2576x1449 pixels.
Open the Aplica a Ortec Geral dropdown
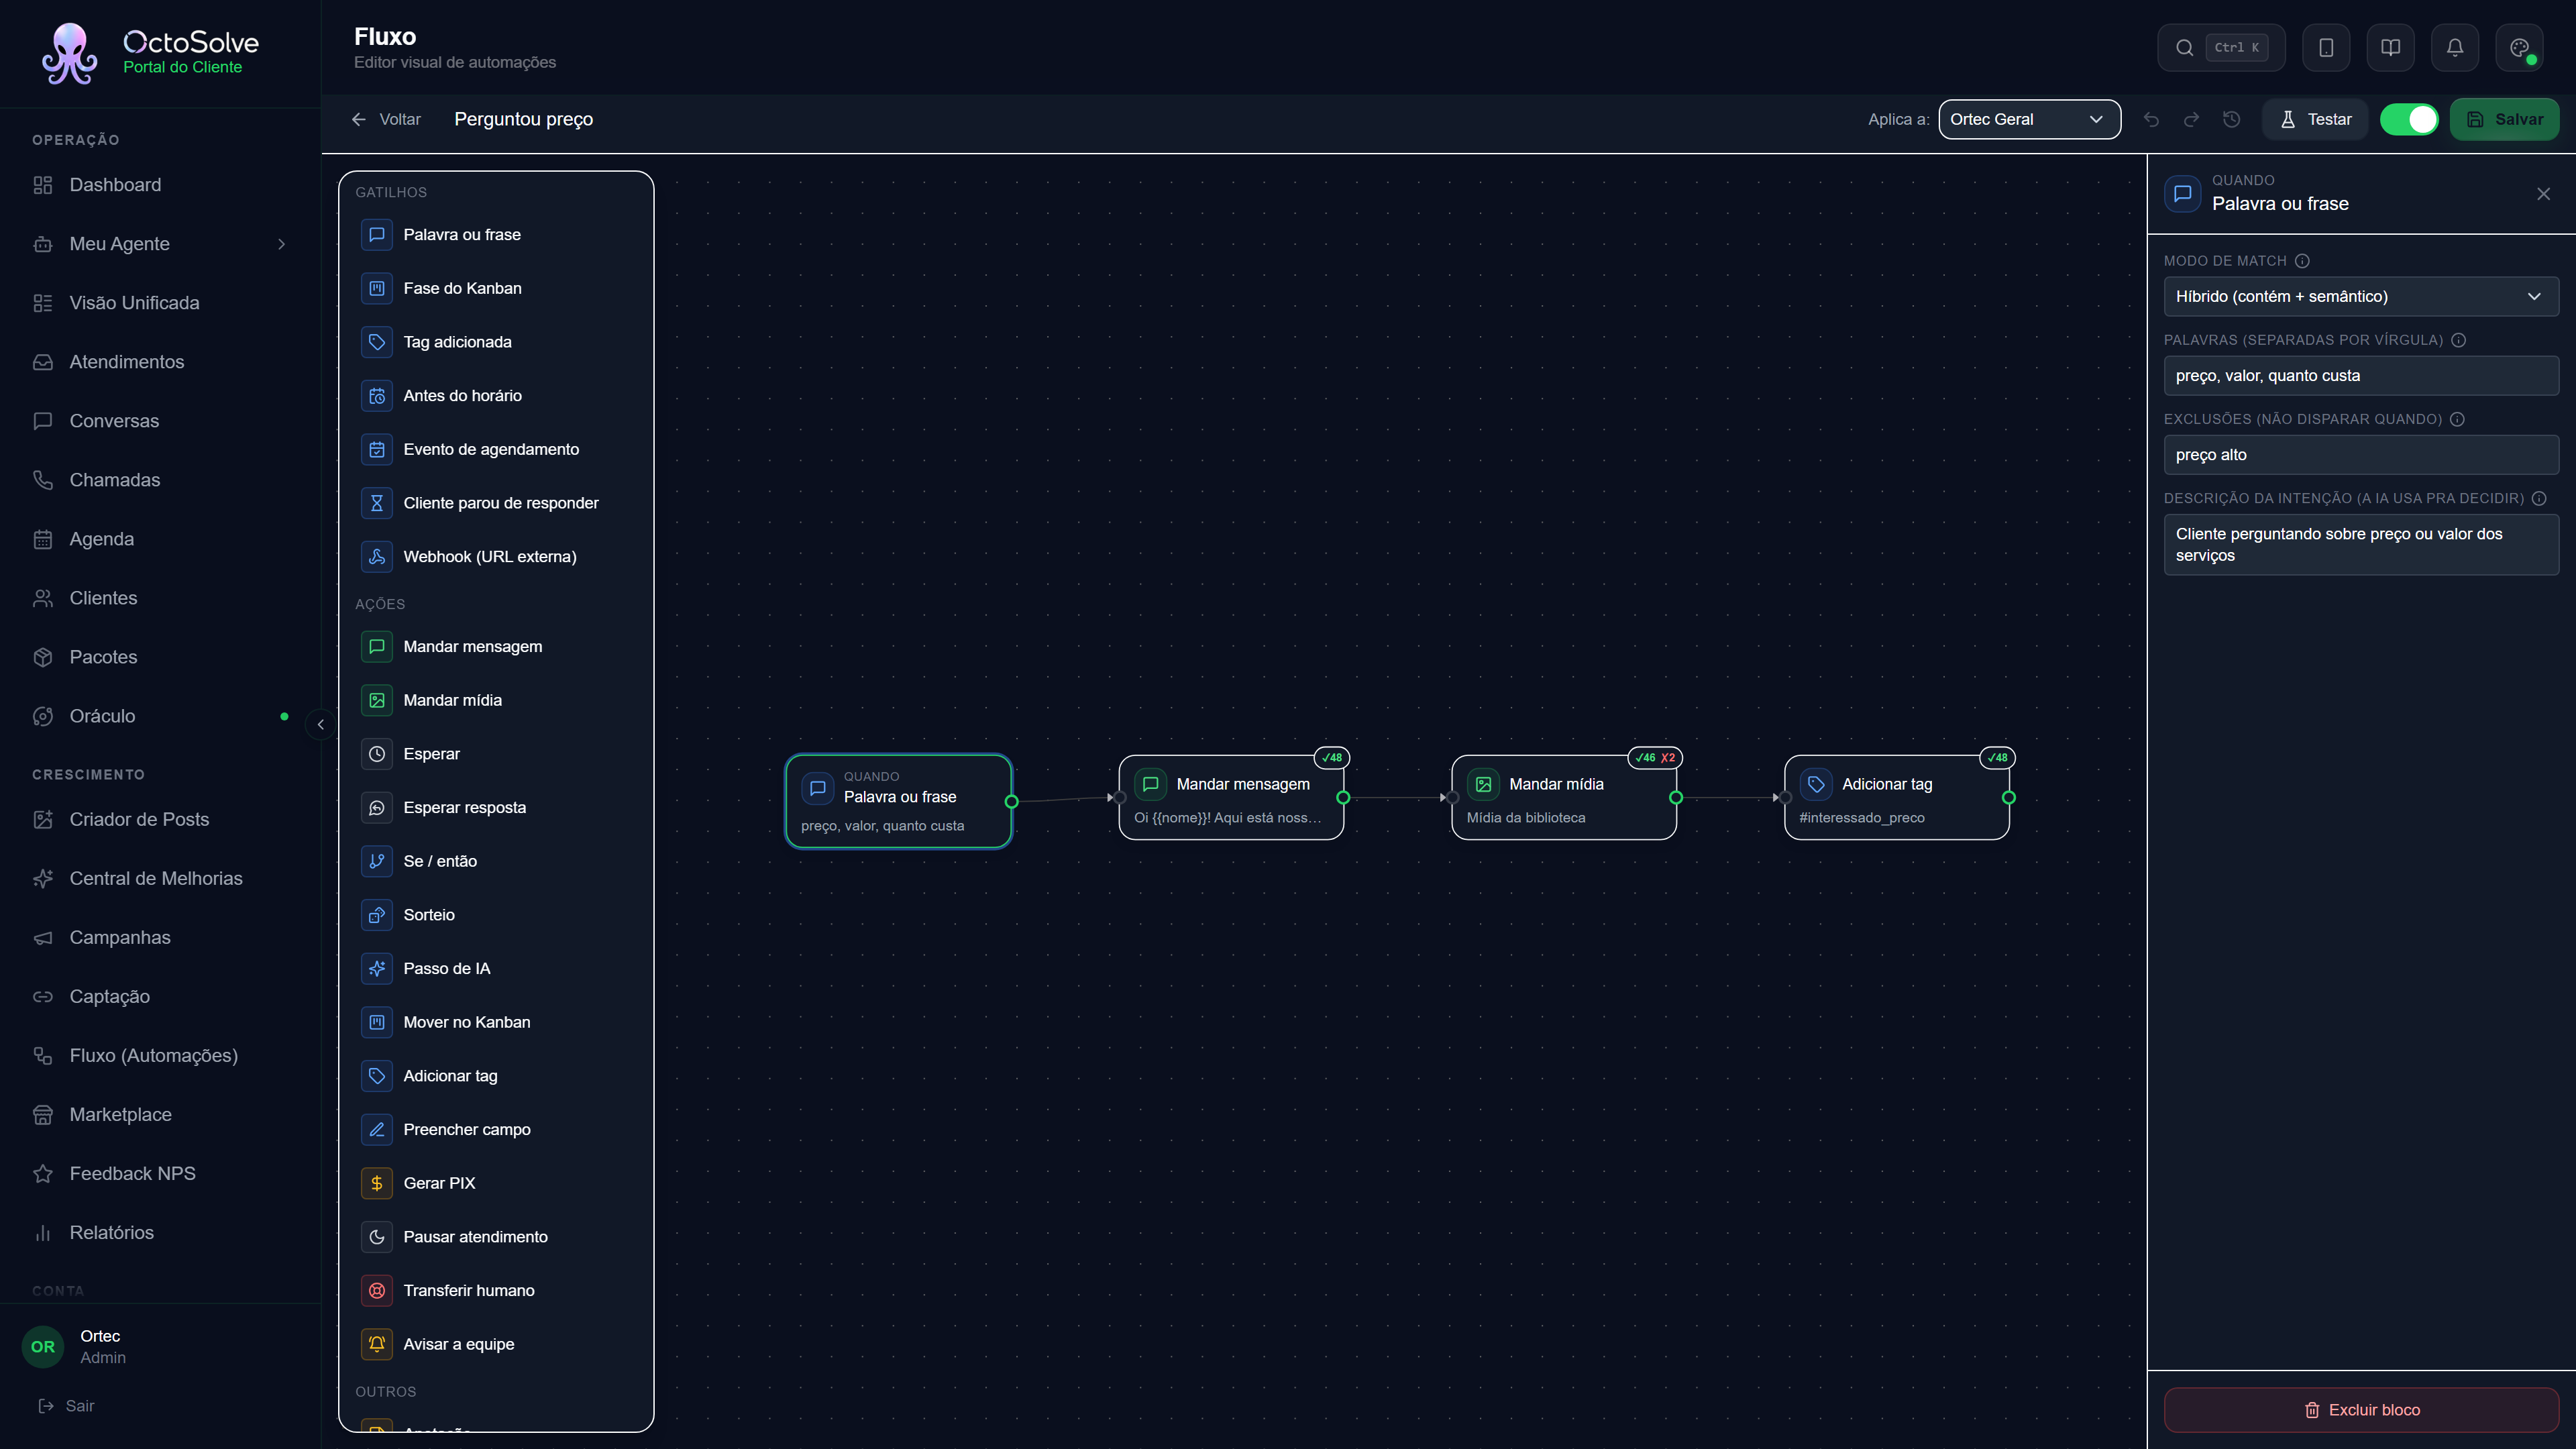(x=2029, y=120)
